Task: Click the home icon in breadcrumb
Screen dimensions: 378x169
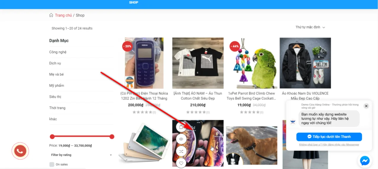Action: coord(51,15)
